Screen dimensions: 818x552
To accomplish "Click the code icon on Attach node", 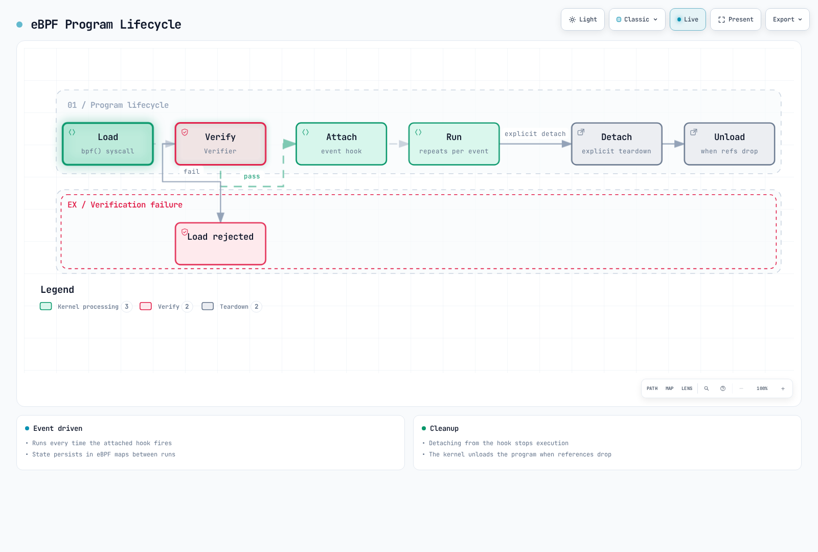I will point(306,132).
